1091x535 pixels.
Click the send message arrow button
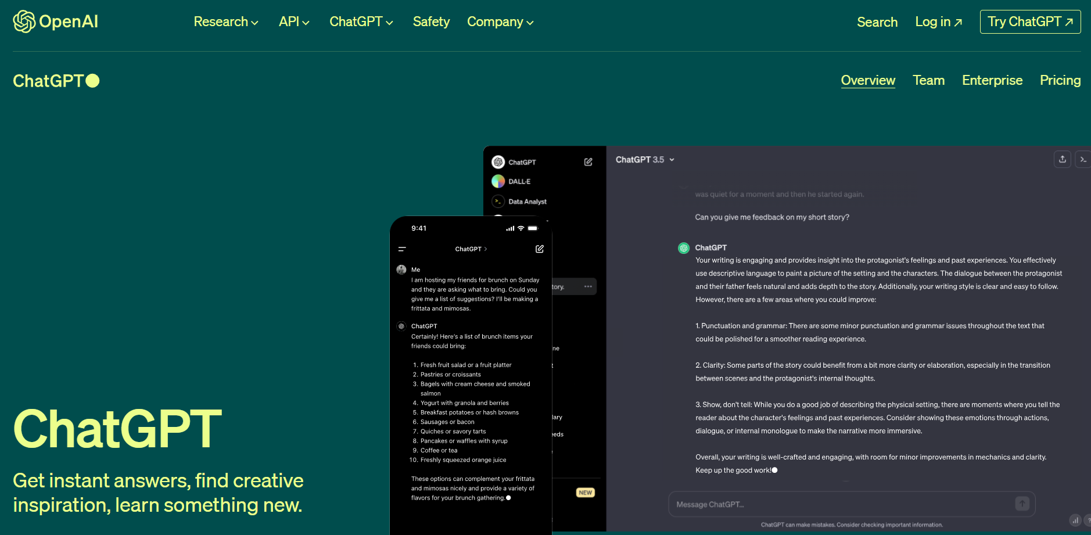click(x=1022, y=504)
